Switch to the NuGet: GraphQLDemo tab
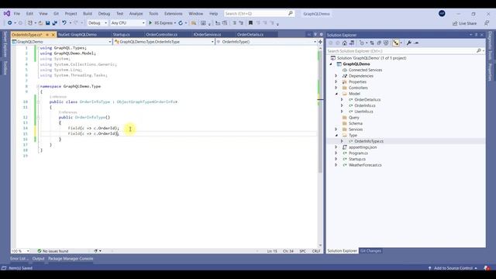Viewport: 496px width, 279px height. point(77,34)
